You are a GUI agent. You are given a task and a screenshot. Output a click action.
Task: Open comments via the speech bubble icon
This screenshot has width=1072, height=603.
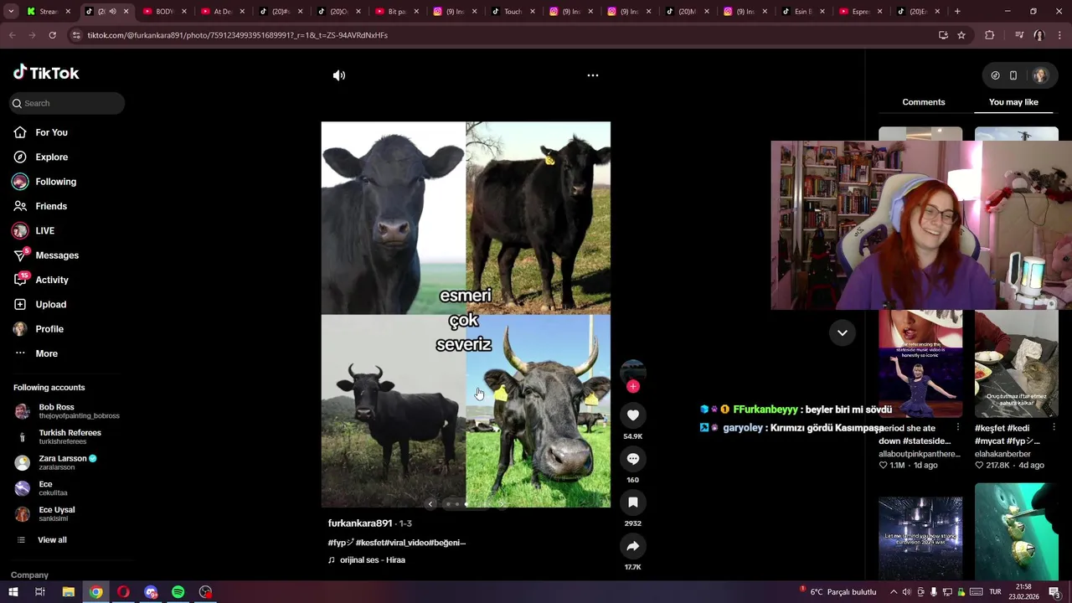633,459
